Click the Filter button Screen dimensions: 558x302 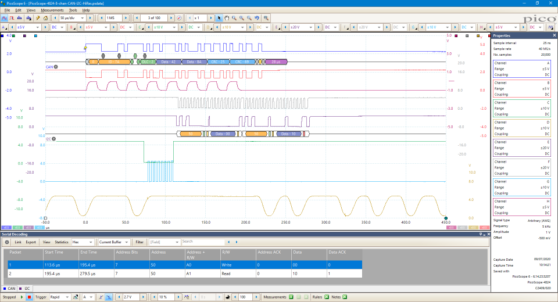[139, 242]
